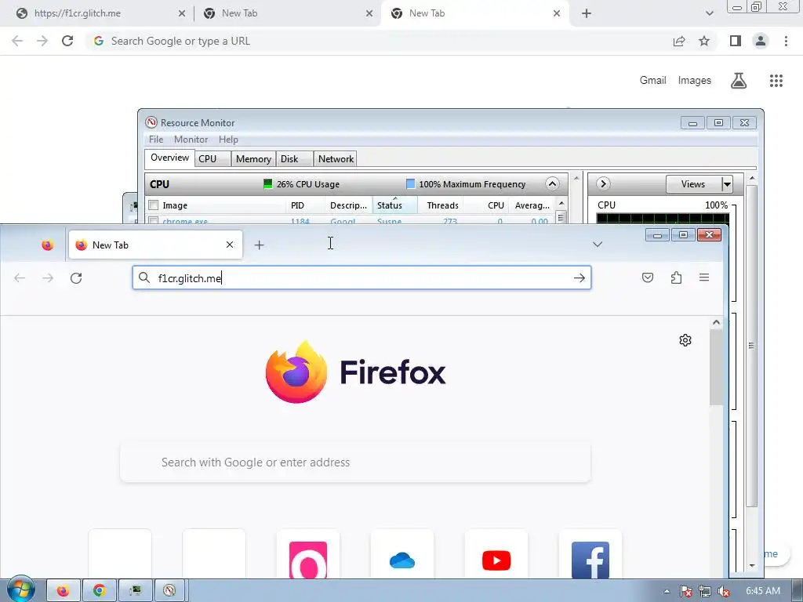Open taskbar clock showing 6:45 AM

click(763, 591)
